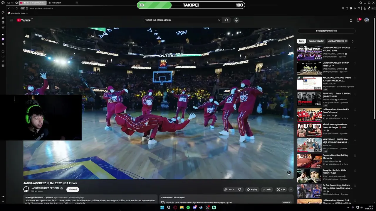Viewport: 376px width, 211px height.
Task: Dislike the video with thumbs down
Action: (240, 190)
